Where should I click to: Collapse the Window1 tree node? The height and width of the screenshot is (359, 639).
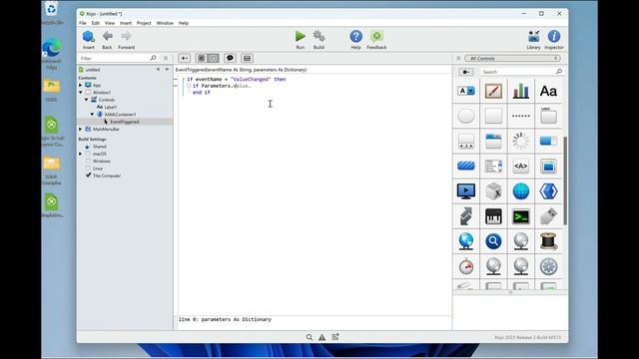tap(81, 93)
